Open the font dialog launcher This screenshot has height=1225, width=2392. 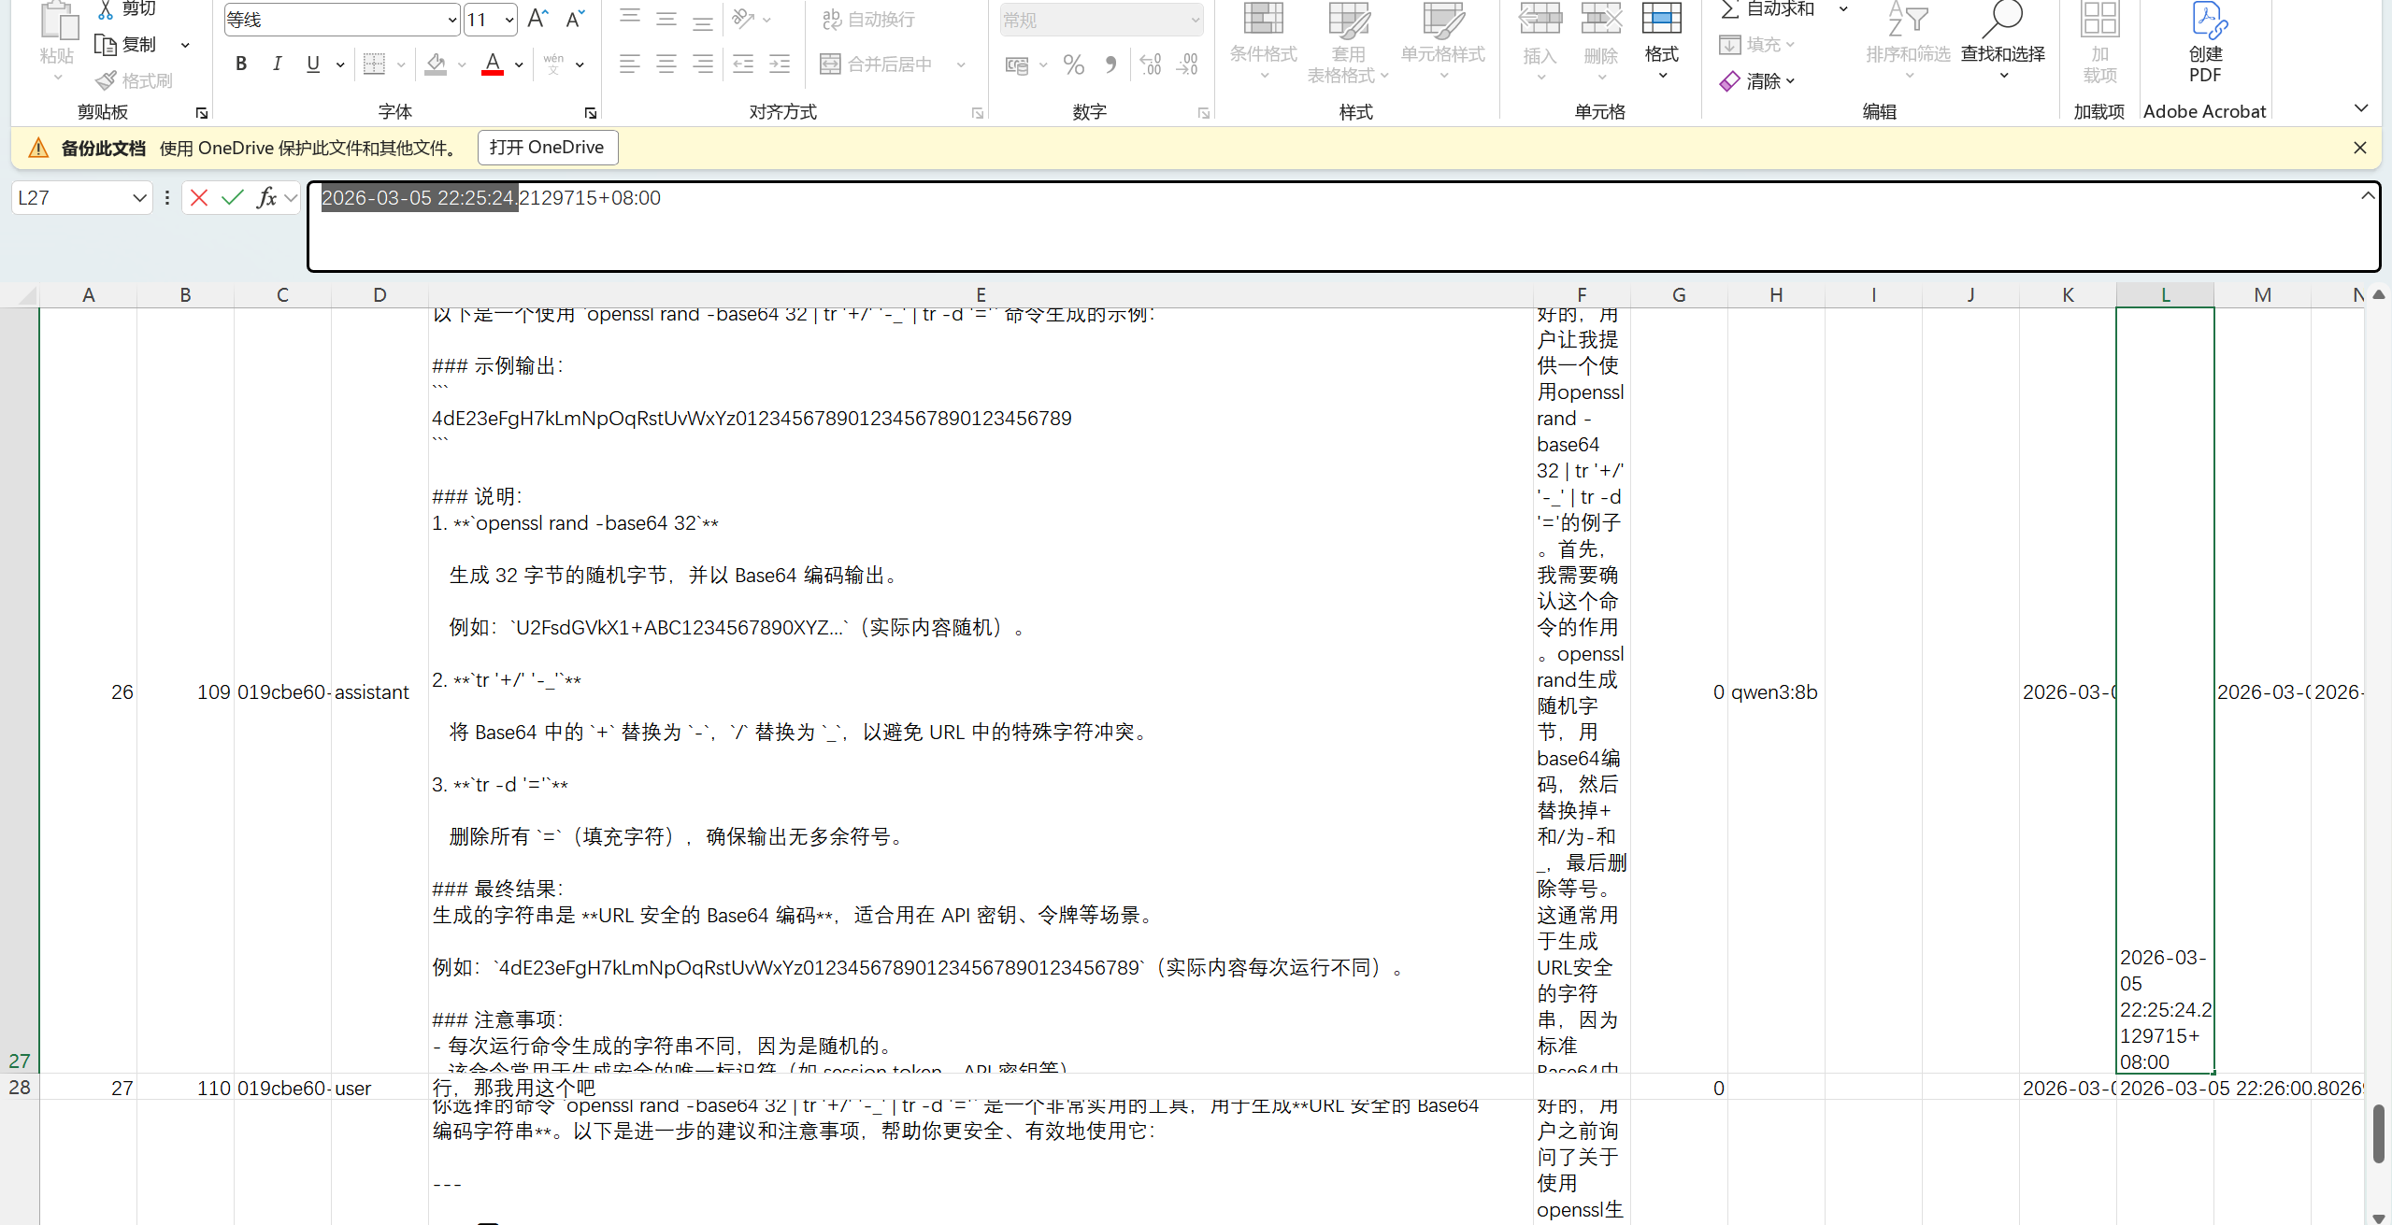[591, 113]
